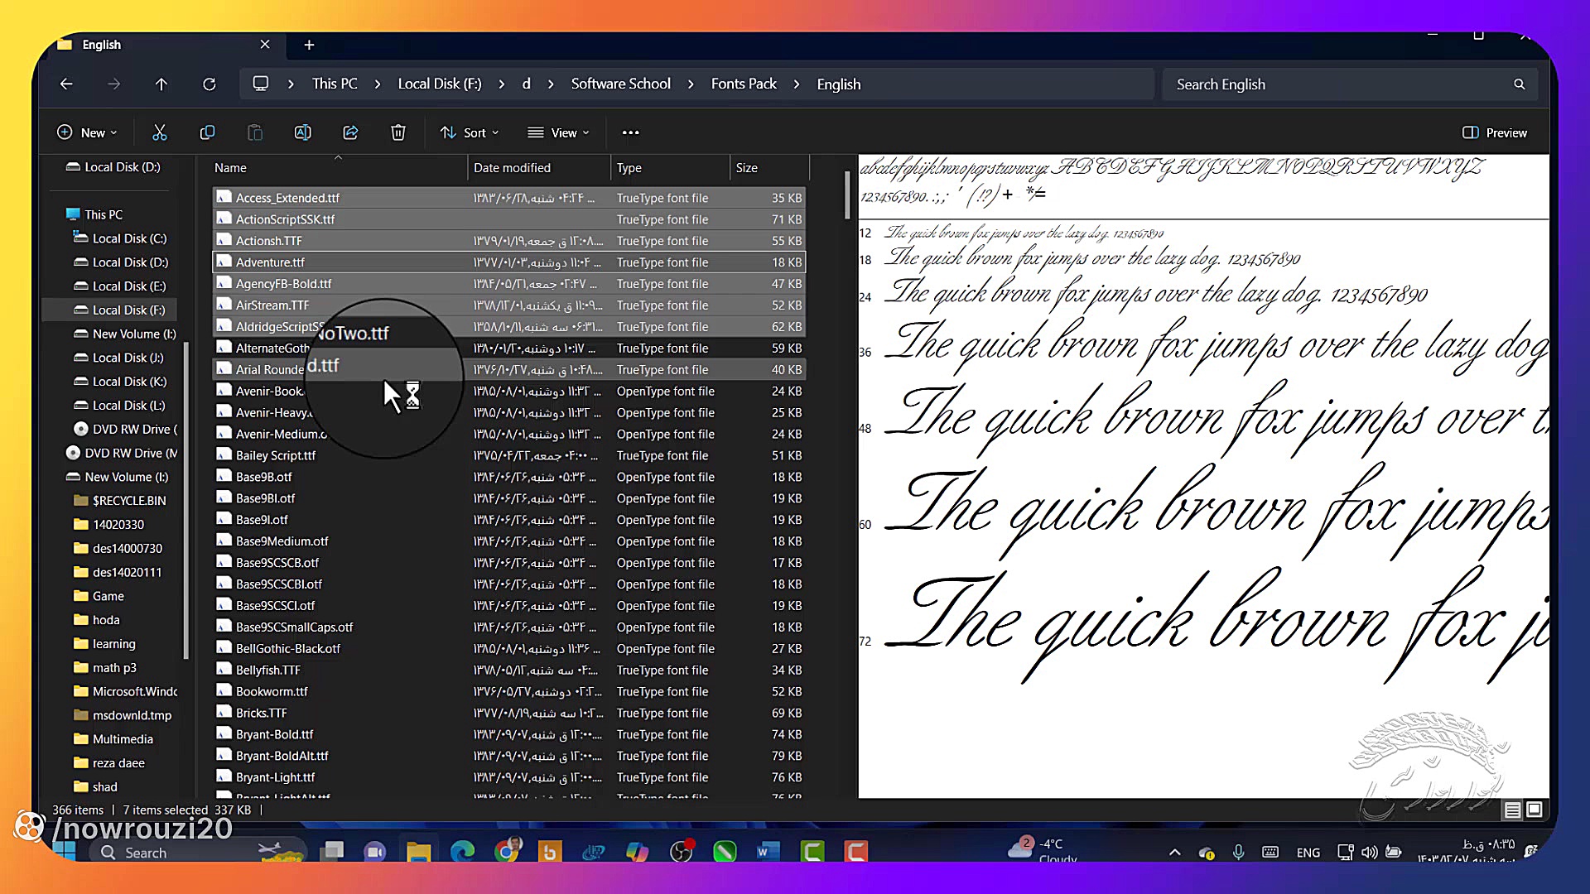Click the Paste clipboard icon
The height and width of the screenshot is (894, 1590).
pos(255,132)
